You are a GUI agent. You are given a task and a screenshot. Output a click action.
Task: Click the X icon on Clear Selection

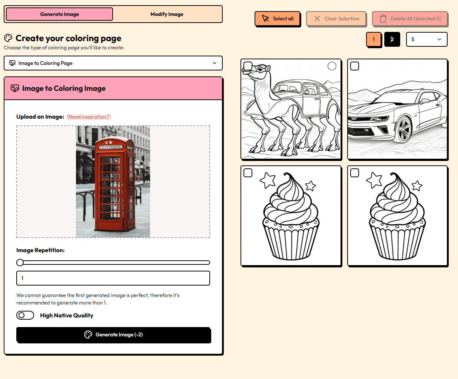pyautogui.click(x=317, y=19)
